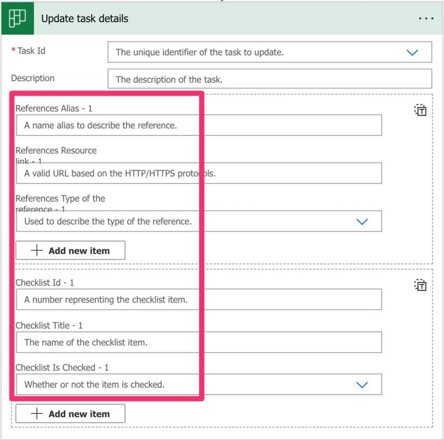Click the Task Id placeholder text
This screenshot has width=444, height=440.
tap(199, 52)
